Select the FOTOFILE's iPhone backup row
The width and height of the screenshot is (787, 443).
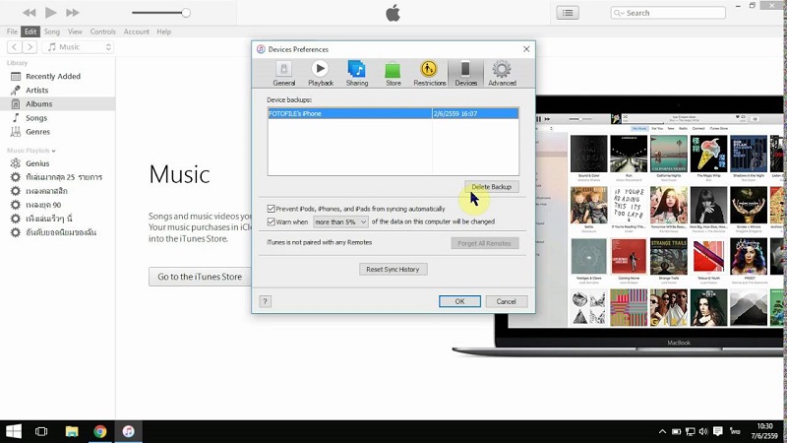click(x=393, y=113)
